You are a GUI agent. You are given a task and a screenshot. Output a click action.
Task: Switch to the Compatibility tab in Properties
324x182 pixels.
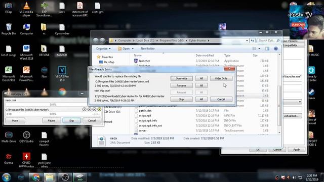[x=290, y=45]
